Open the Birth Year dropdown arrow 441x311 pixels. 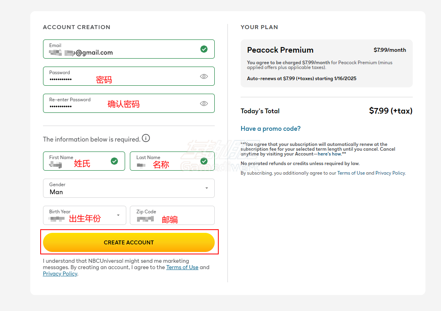coord(118,215)
